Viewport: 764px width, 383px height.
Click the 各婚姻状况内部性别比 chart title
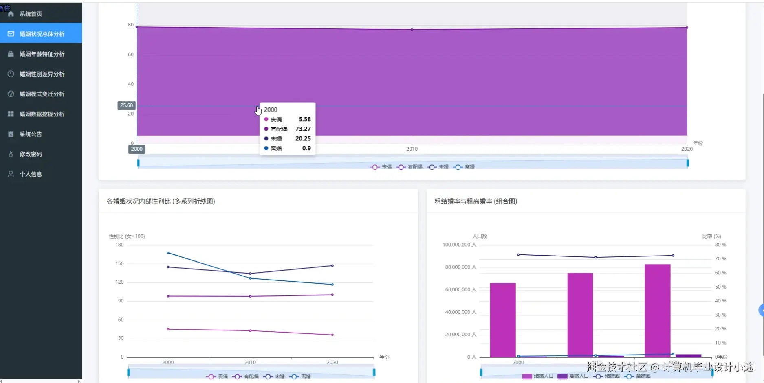pos(161,201)
